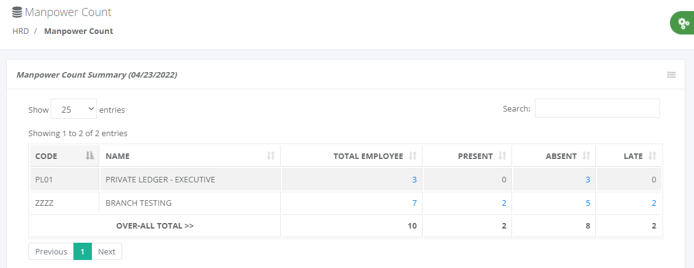The image size is (694, 268).
Task: Sort by ABSENT column arrows icon
Action: tap(586, 156)
